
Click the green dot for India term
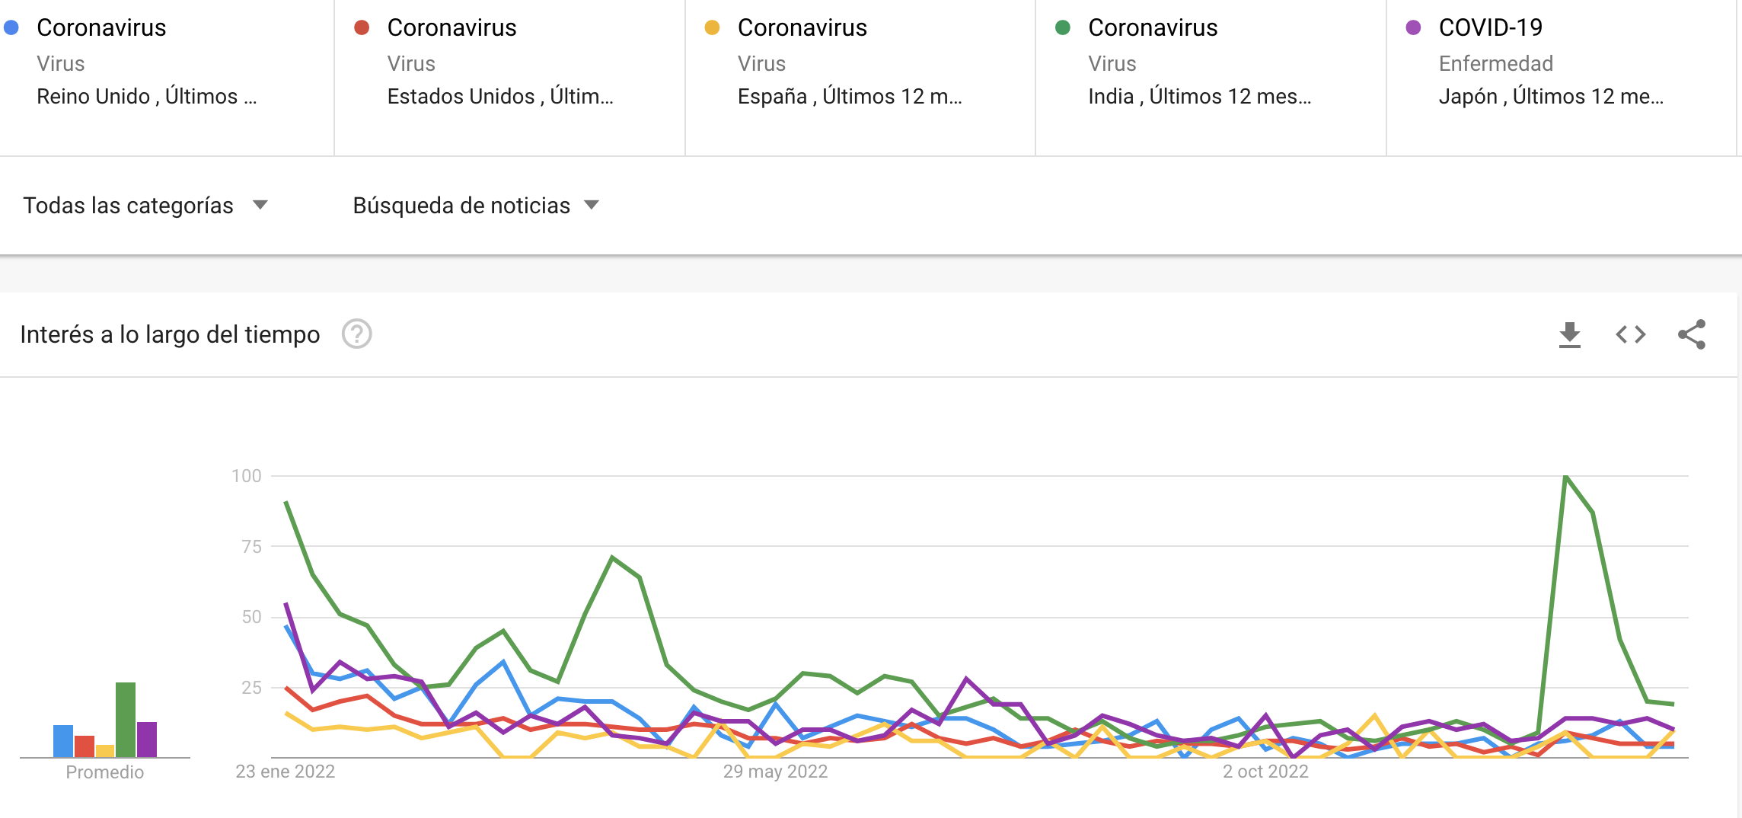1063,27
